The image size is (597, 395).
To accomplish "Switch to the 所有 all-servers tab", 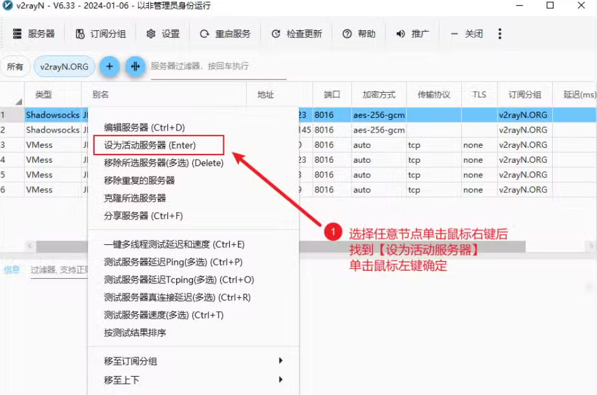I will coord(15,66).
